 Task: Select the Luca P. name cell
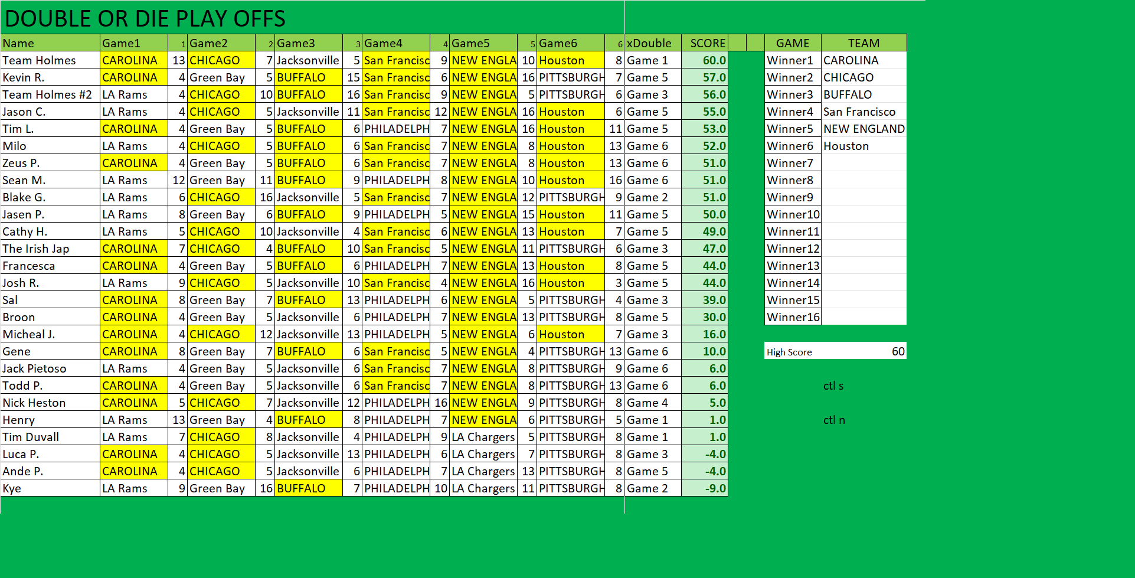pyautogui.click(x=50, y=454)
